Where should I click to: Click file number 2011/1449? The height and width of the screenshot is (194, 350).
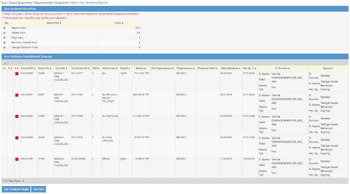tap(77, 116)
